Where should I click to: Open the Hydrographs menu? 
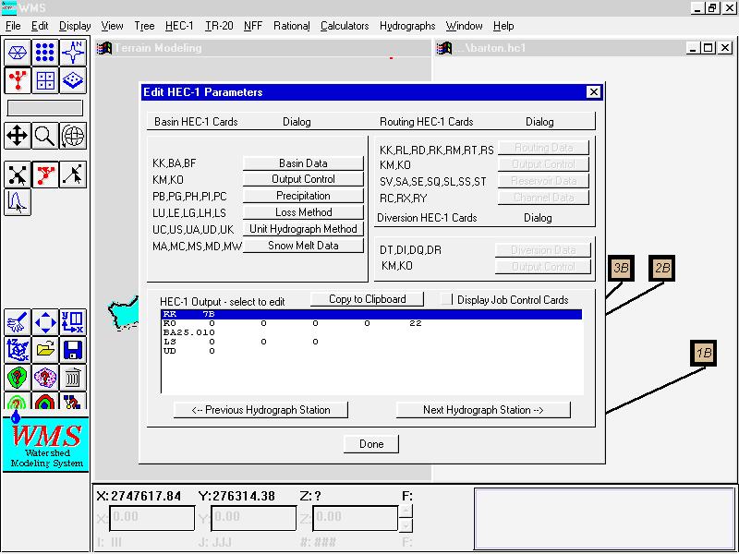click(x=406, y=26)
